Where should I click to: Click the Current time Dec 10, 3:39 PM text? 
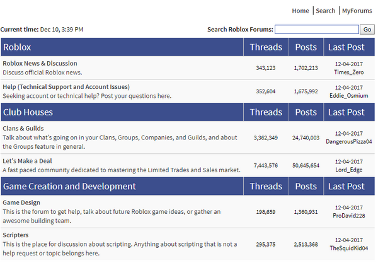(x=42, y=30)
